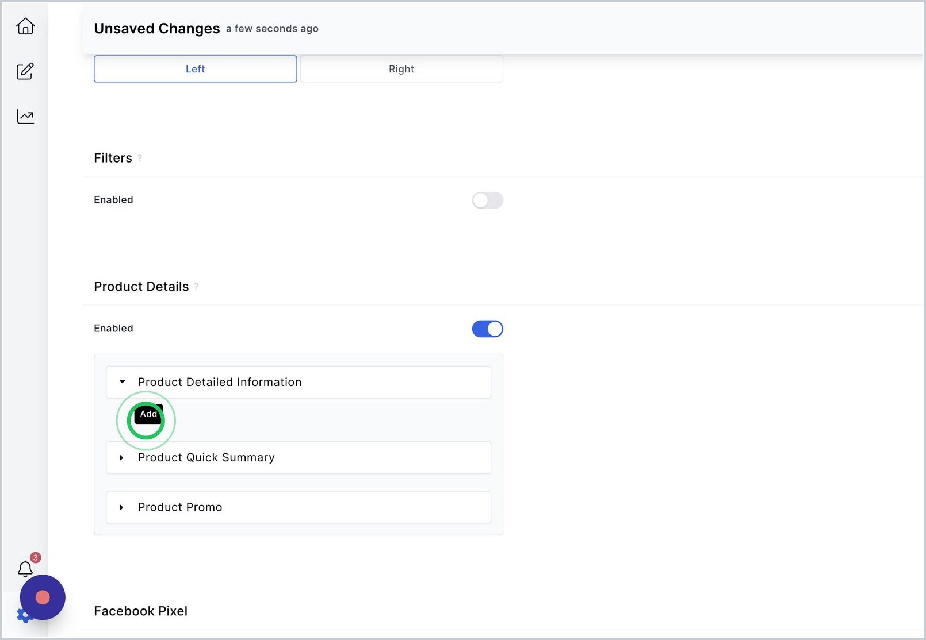Open the notifications bell icon
Viewport: 926px width, 640px height.
25,569
